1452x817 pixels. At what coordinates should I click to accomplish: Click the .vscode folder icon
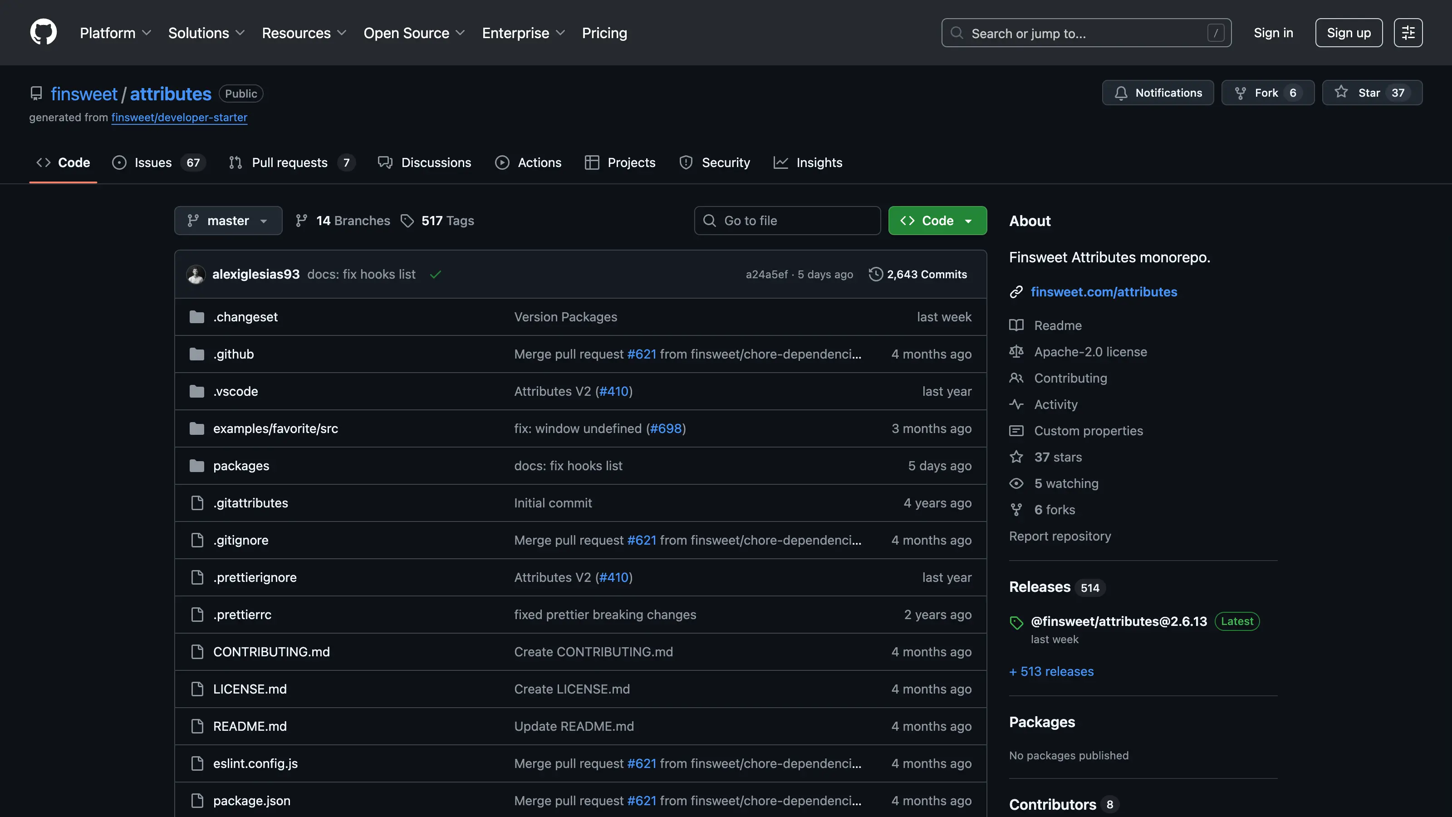[197, 391]
